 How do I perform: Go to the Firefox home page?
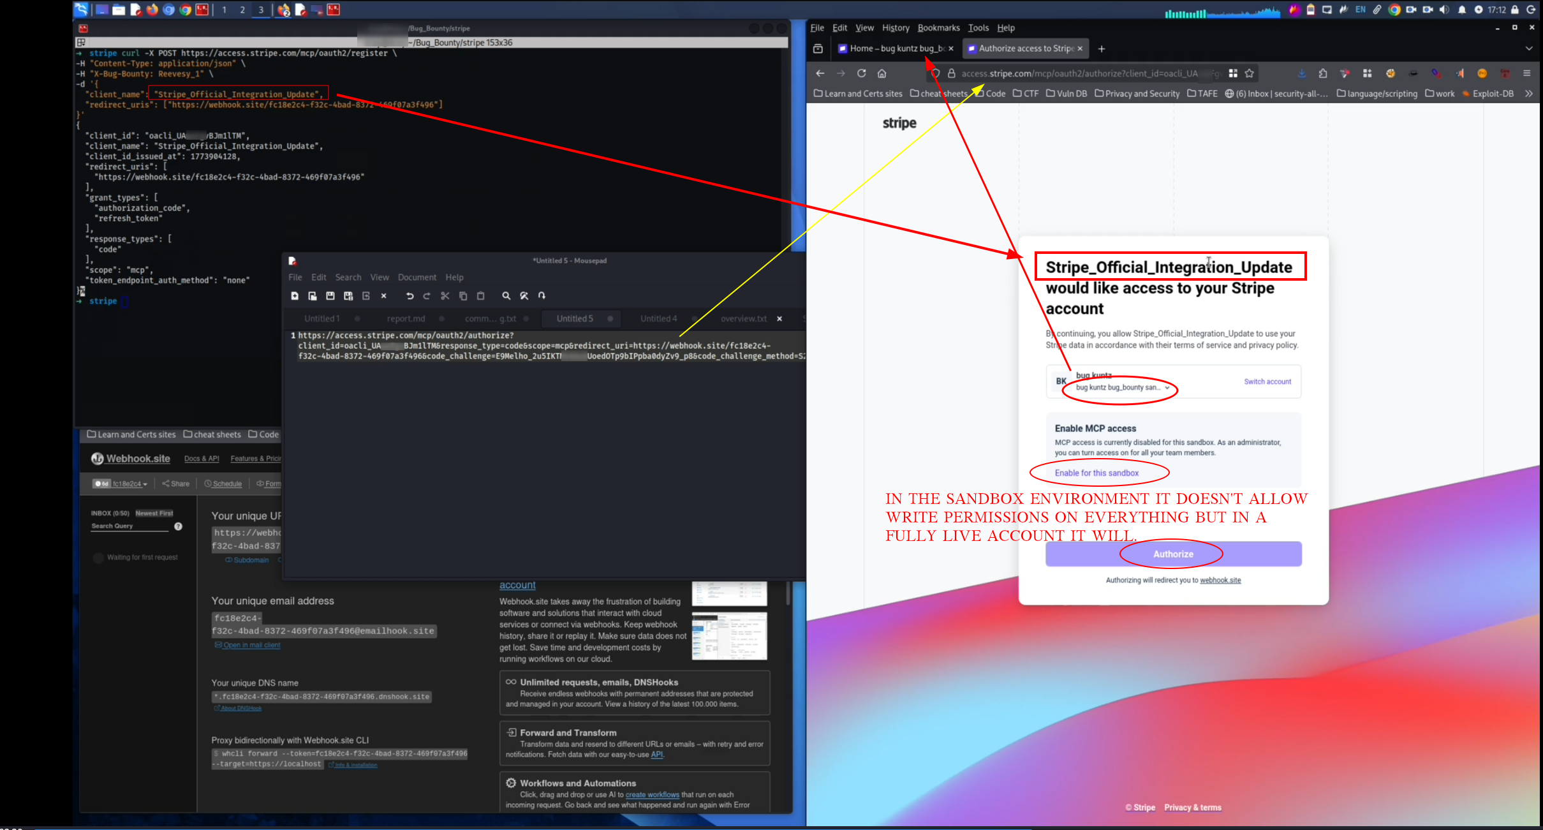882,73
